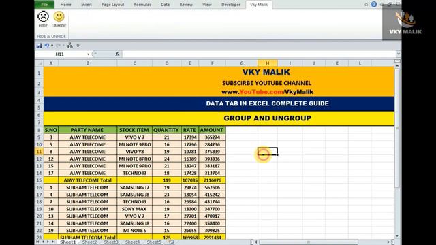Select the SONY MAX cell
This screenshot has width=436, height=245.
(135, 209)
